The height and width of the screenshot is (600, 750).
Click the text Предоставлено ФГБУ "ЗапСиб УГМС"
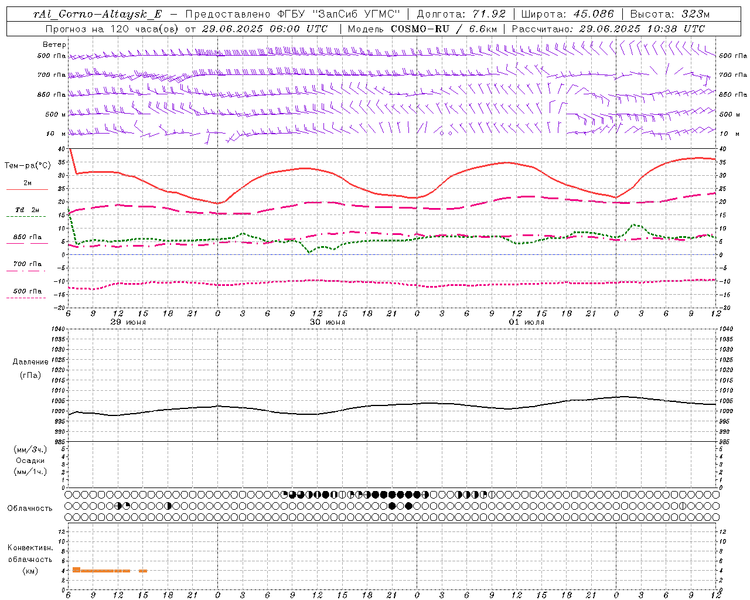pyautogui.click(x=292, y=14)
